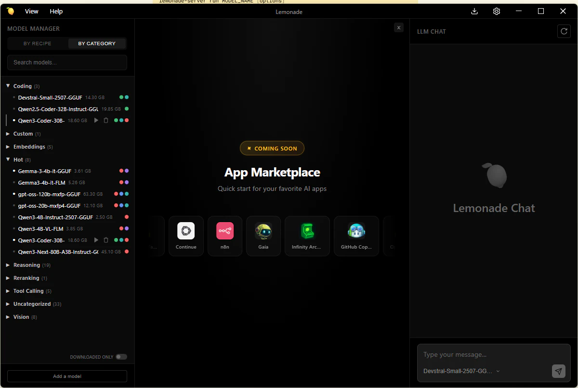Screen dimensions: 578x388
Task: Click the Coming Soon badge
Action: coord(272,148)
